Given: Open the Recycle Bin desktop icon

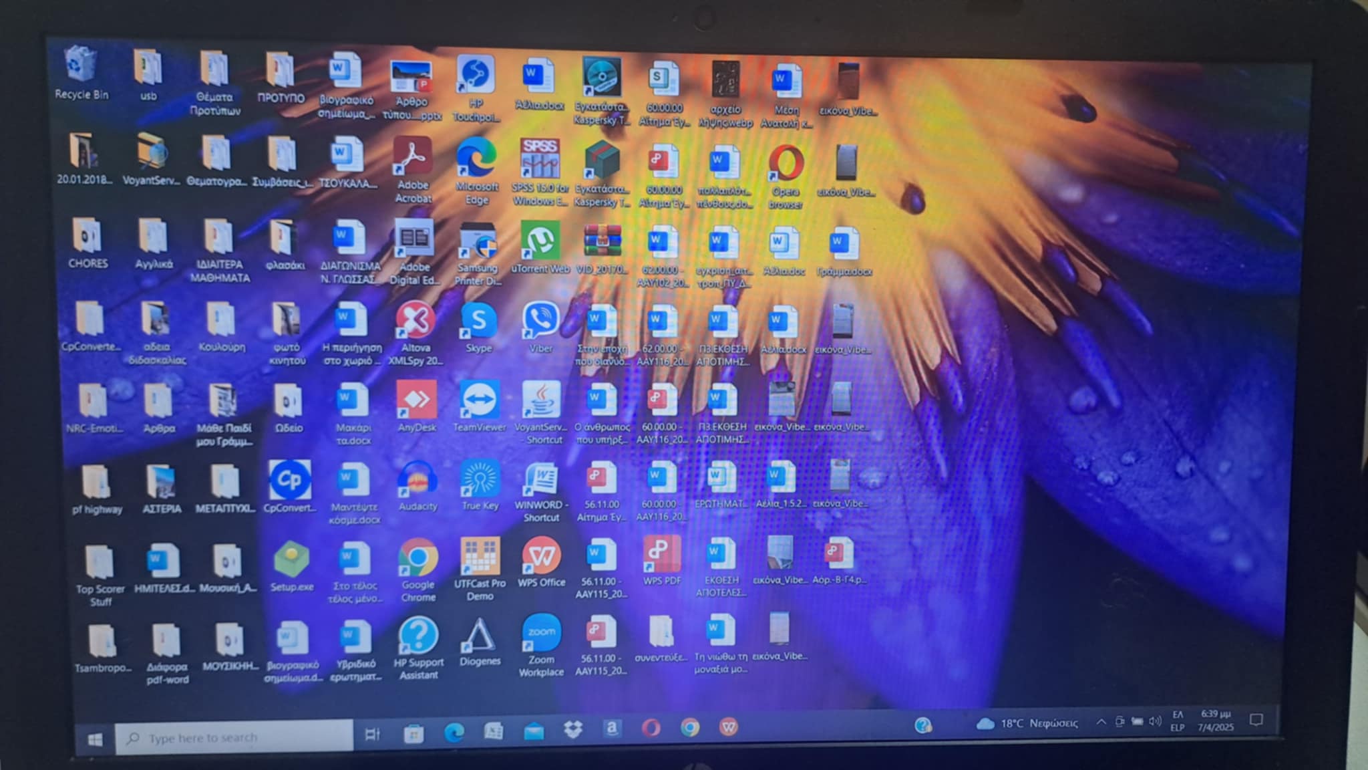Looking at the screenshot, I should click(x=81, y=72).
